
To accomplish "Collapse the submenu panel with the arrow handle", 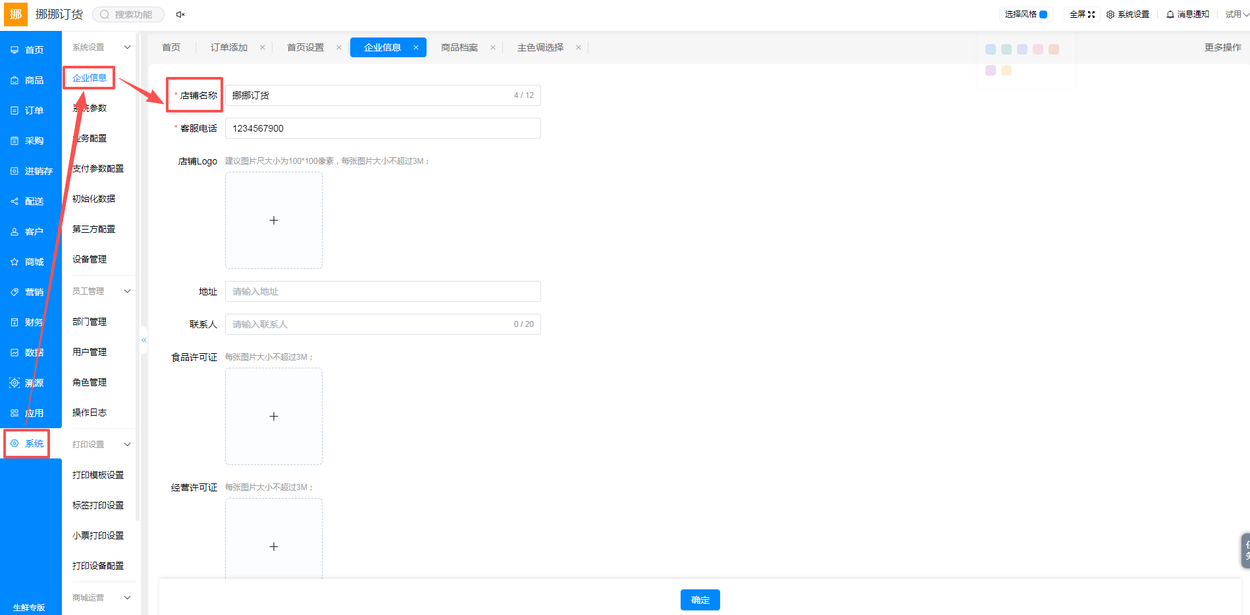I will click(x=144, y=340).
